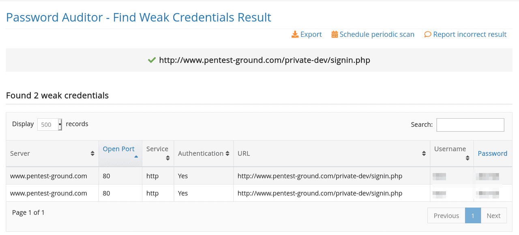519x235 pixels.
Task: Sort results using the Server column arrows
Action: [92, 153]
